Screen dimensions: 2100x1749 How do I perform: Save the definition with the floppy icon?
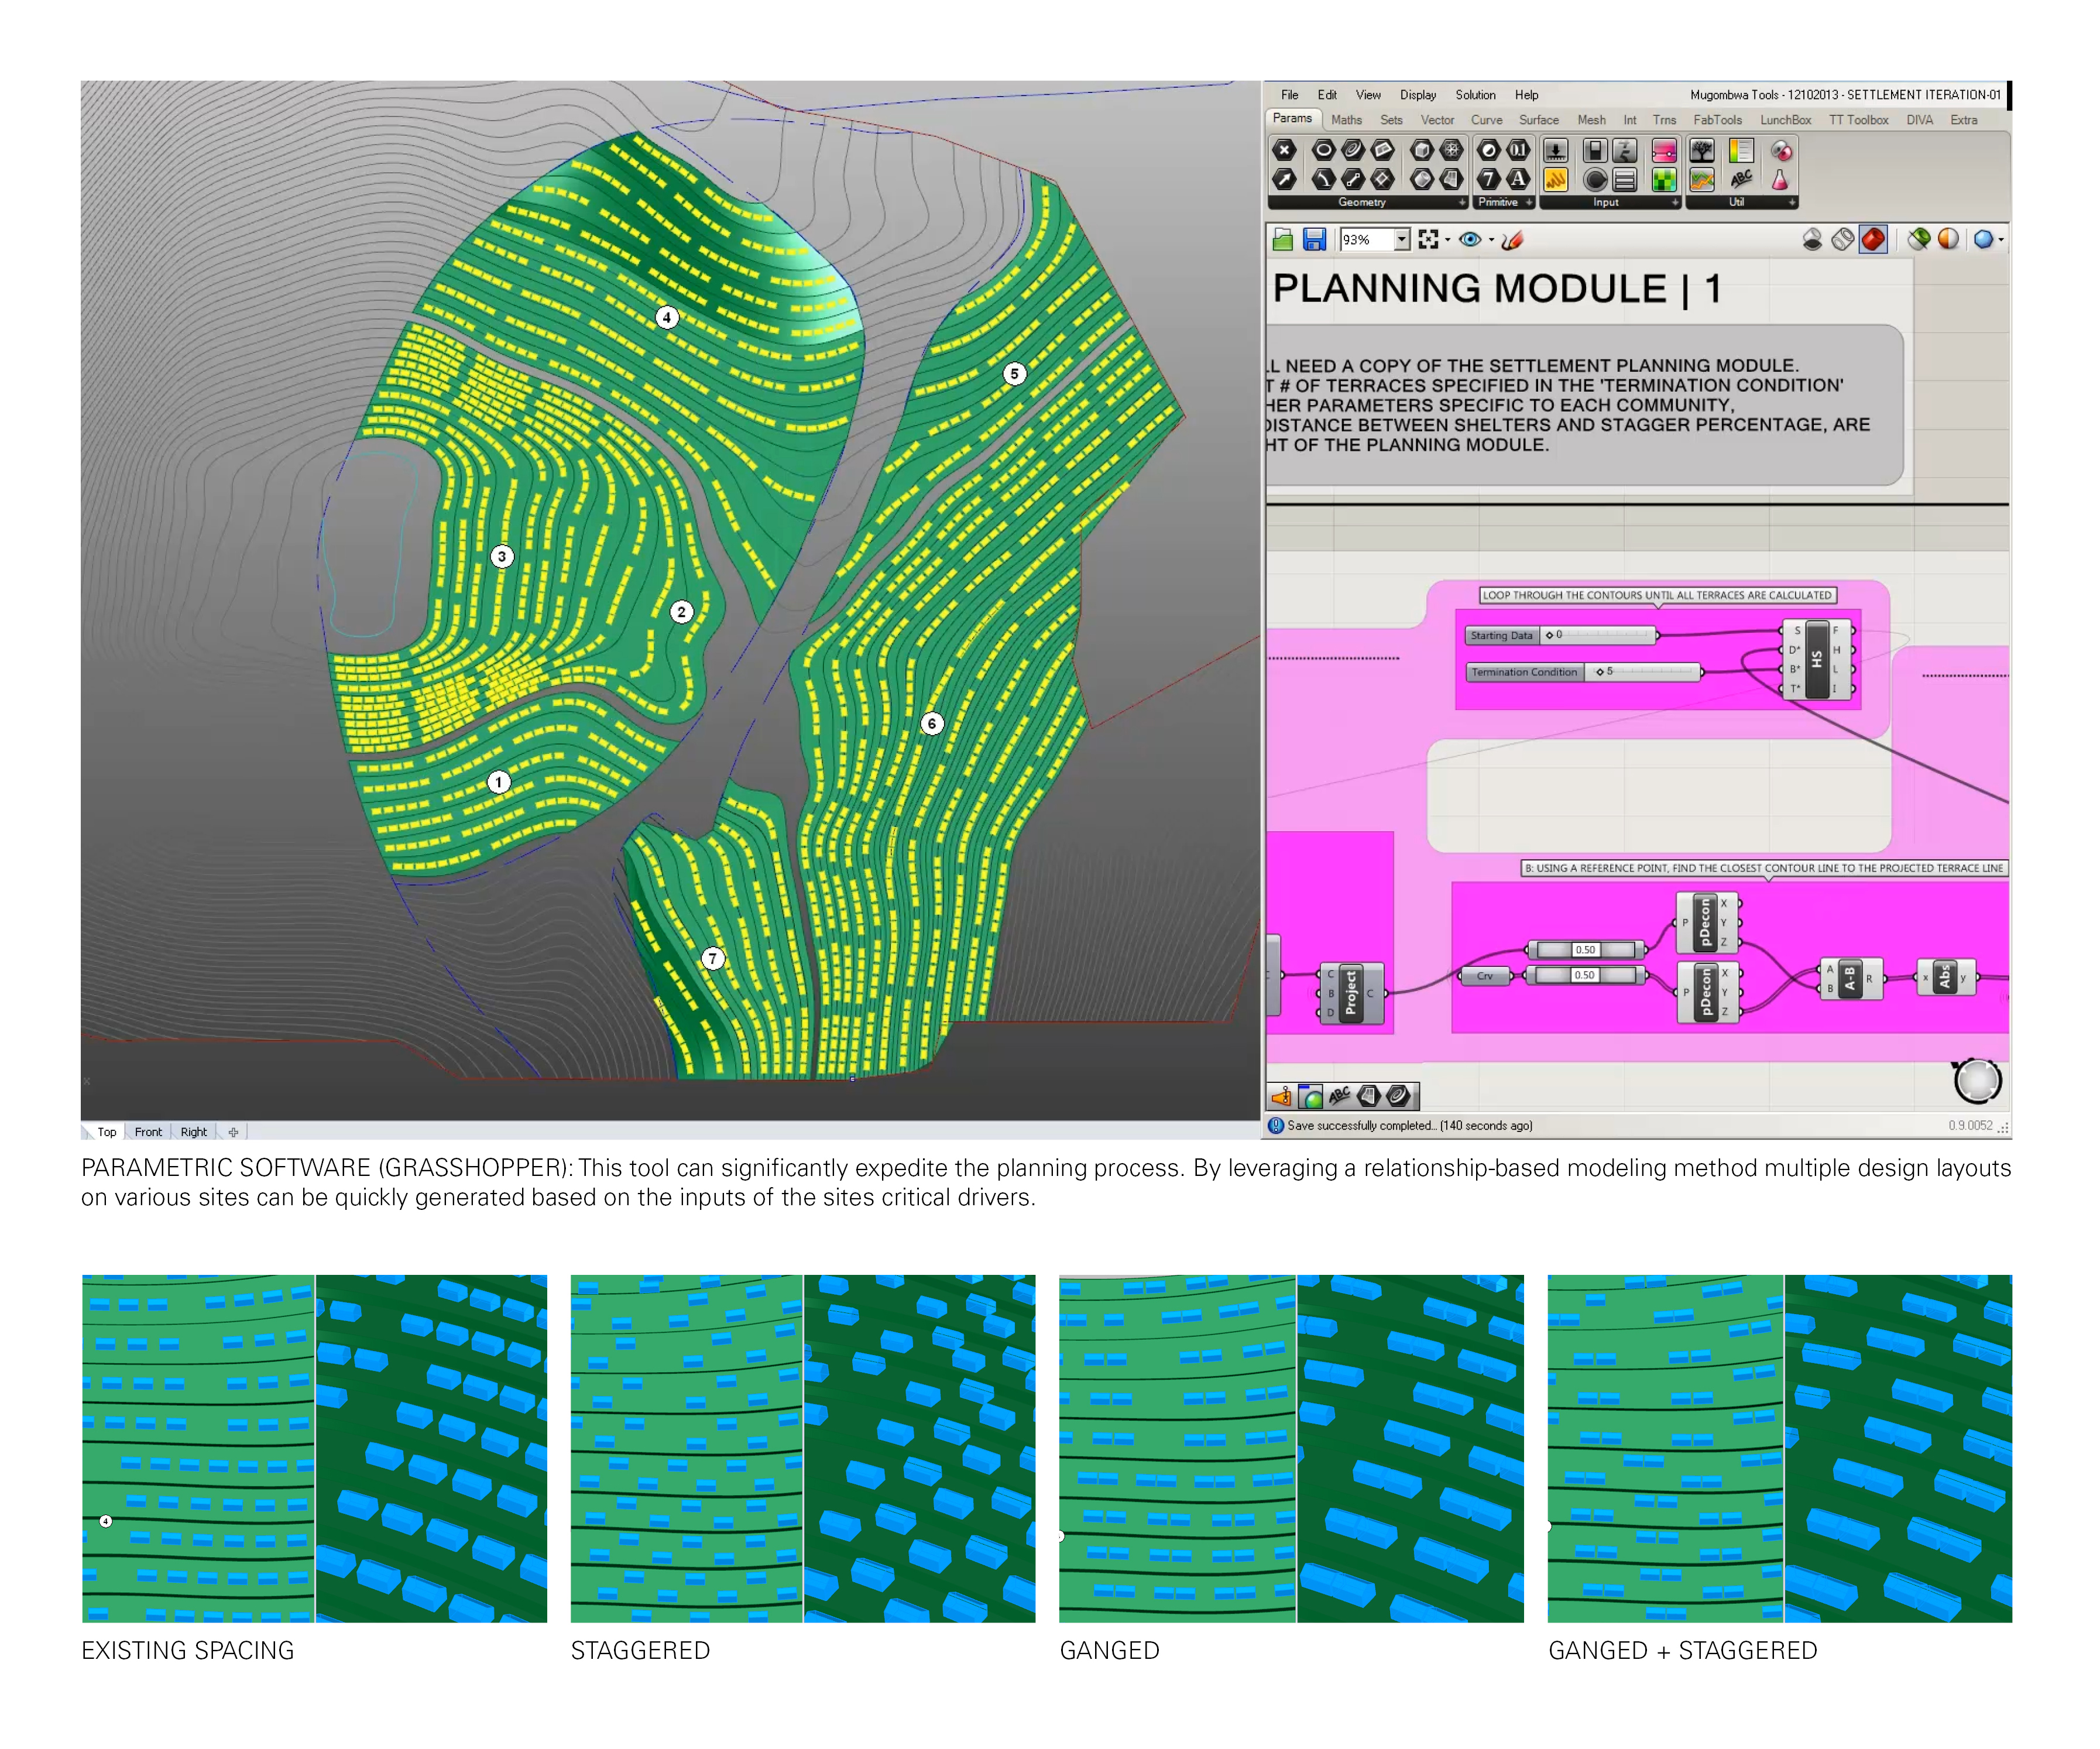point(1314,240)
